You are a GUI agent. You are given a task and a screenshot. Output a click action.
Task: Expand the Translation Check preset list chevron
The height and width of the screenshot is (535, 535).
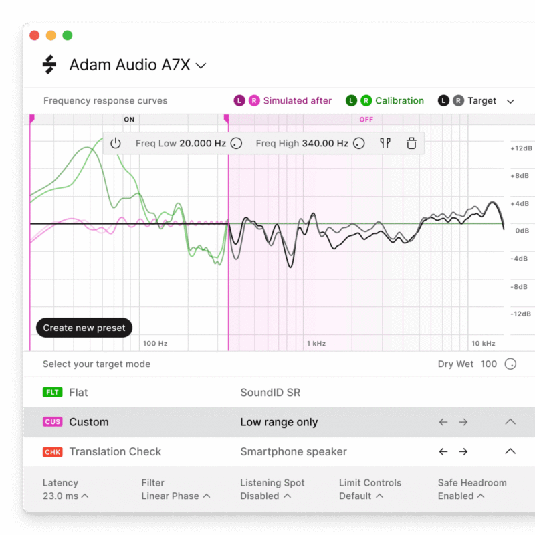[x=510, y=451]
